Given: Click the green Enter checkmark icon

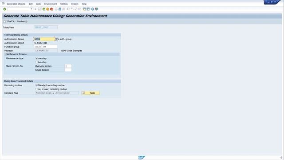Looking at the screenshot, I should click(5, 9).
